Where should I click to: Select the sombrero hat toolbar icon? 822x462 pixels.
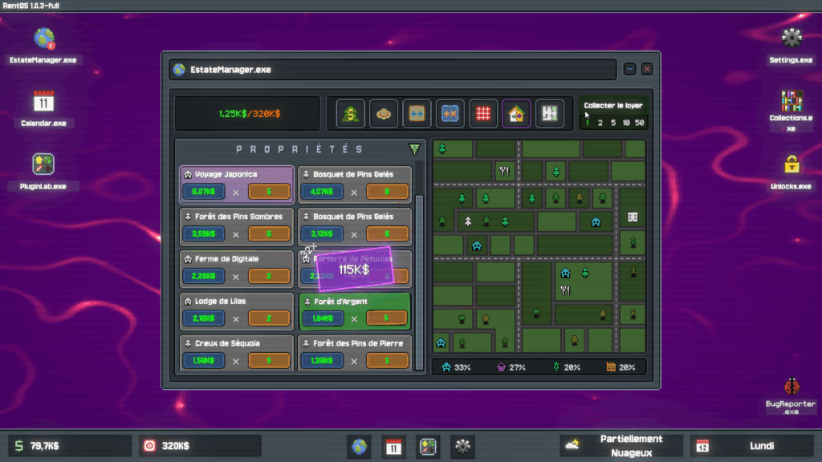pyautogui.click(x=383, y=114)
